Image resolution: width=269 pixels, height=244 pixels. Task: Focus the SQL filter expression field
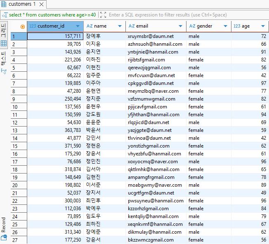click(x=188, y=15)
